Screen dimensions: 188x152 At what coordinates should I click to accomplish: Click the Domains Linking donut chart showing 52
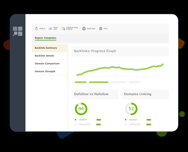131,109
